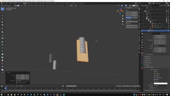Select the Shear tool
This screenshot has height=96, width=170.
2,70
